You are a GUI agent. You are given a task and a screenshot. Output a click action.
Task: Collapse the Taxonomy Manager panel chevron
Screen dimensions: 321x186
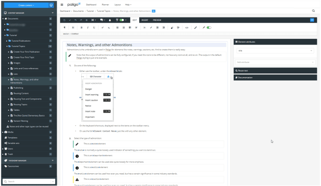click(52, 160)
